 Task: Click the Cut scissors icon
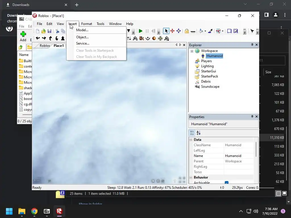click(57, 31)
